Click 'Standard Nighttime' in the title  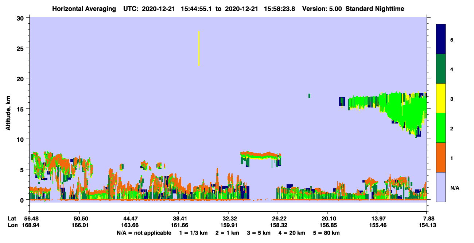pyautogui.click(x=374, y=9)
